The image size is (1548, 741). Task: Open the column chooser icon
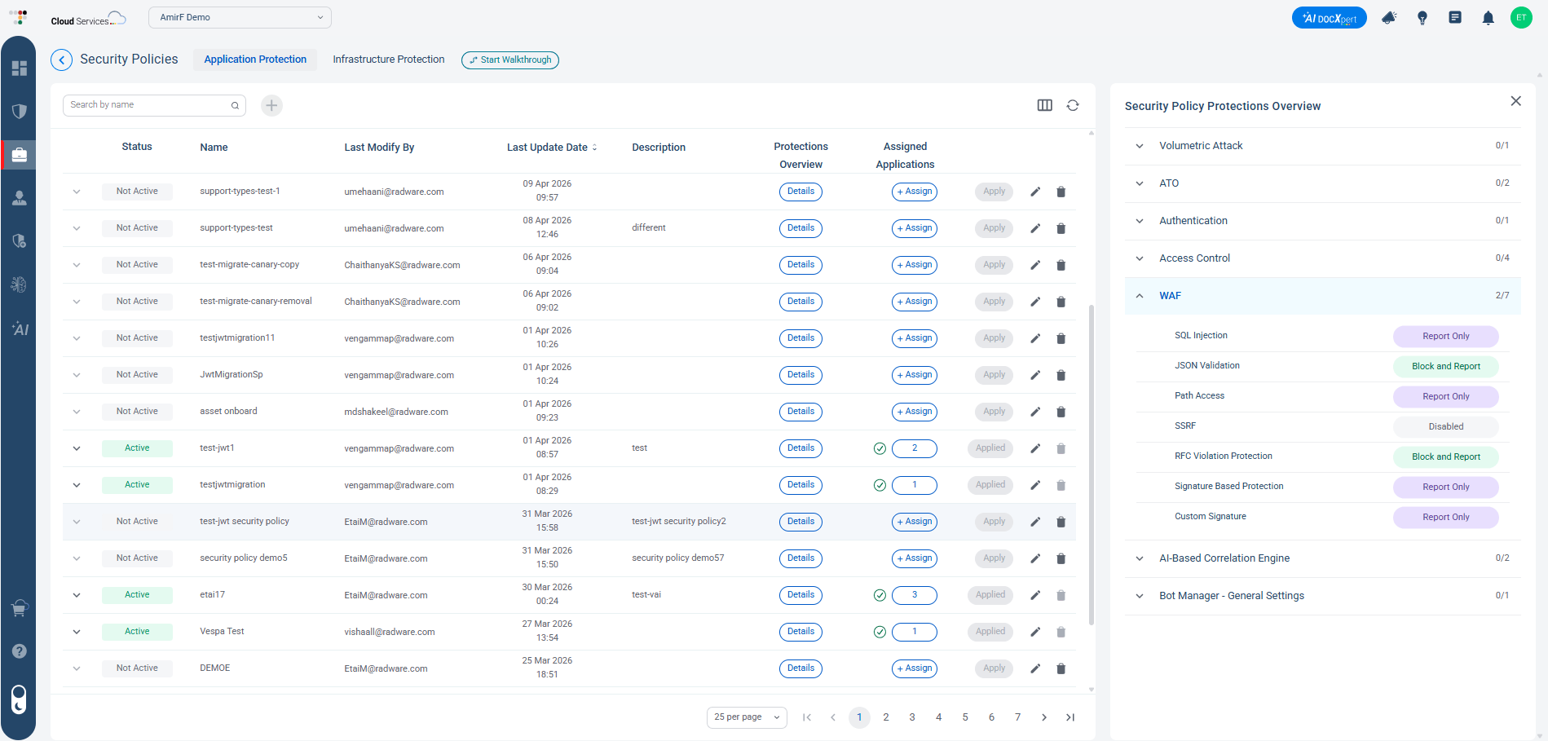pyautogui.click(x=1044, y=105)
